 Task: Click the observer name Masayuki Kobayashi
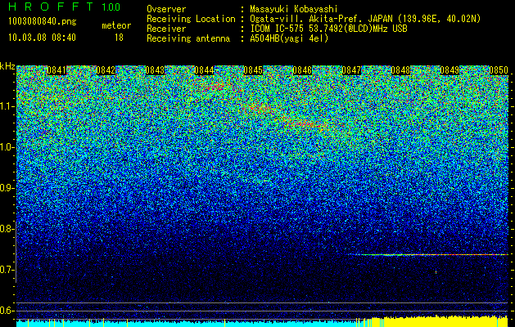tap(294, 9)
